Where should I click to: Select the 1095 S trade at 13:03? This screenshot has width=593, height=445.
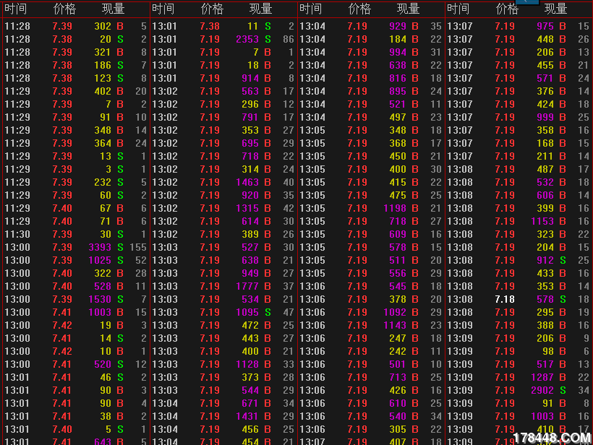(247, 312)
